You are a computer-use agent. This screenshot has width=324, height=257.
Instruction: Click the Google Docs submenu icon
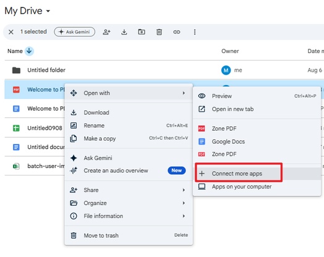202,141
